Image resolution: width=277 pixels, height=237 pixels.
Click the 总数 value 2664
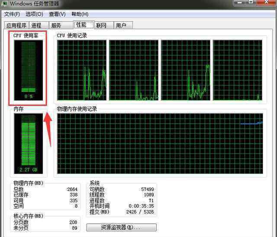point(72,189)
